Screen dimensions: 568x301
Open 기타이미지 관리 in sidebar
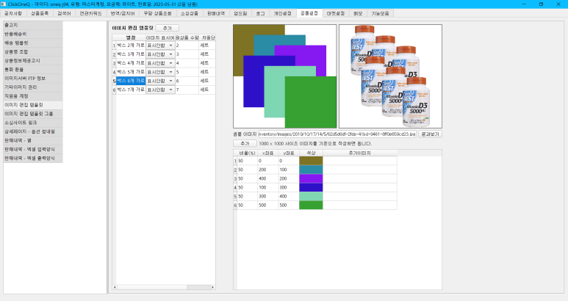[33, 87]
